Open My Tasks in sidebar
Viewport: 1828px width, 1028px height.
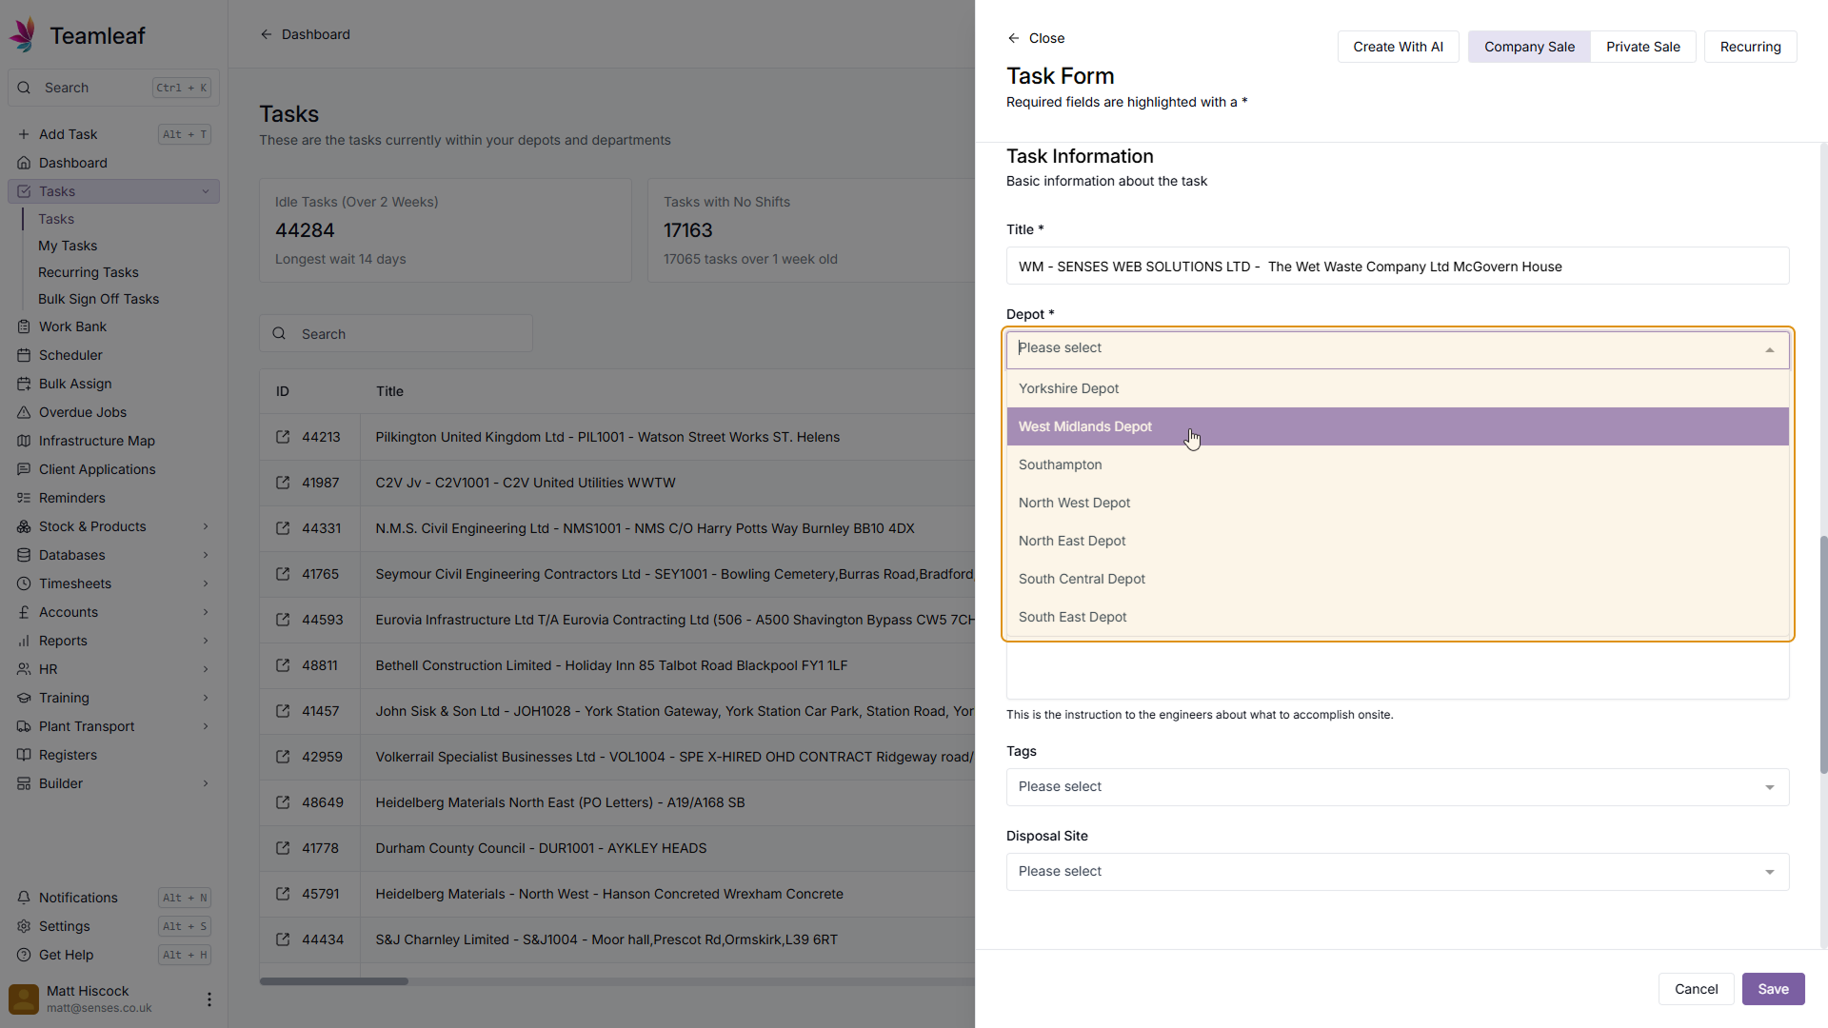click(68, 246)
